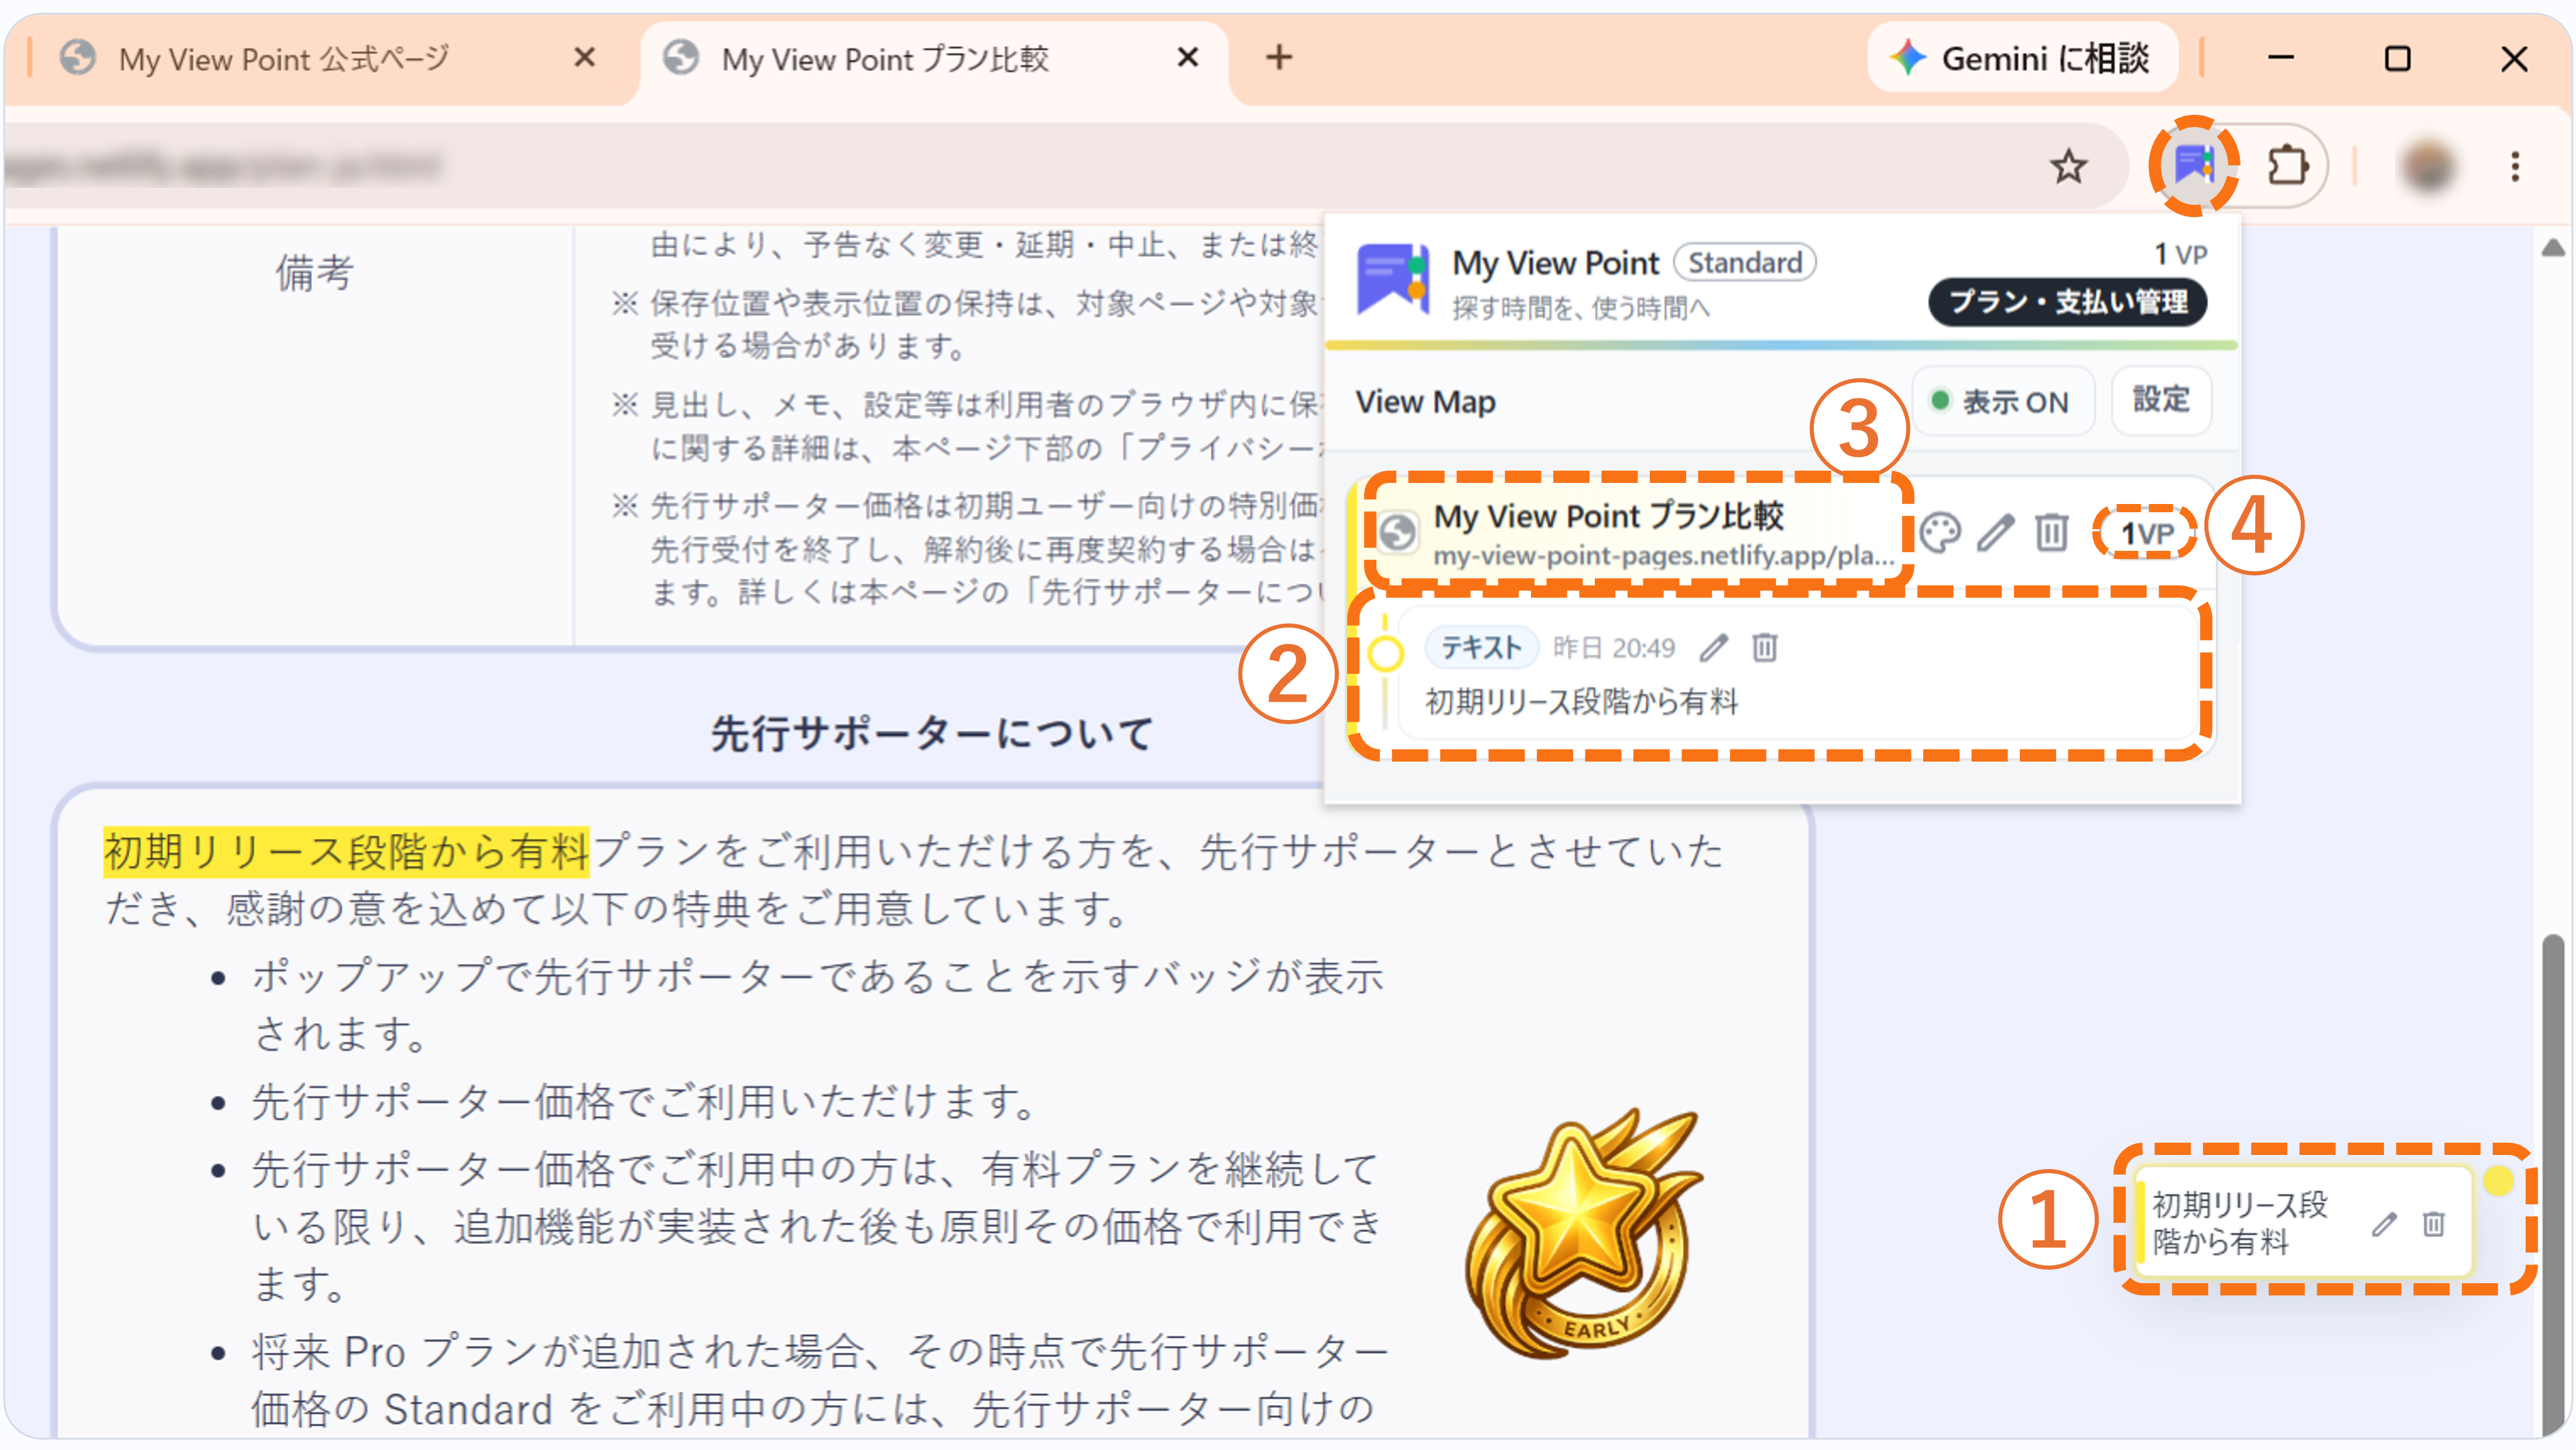Delete the floating sticky note on page
Screen dimensions: 2576x1450
click(2434, 1224)
